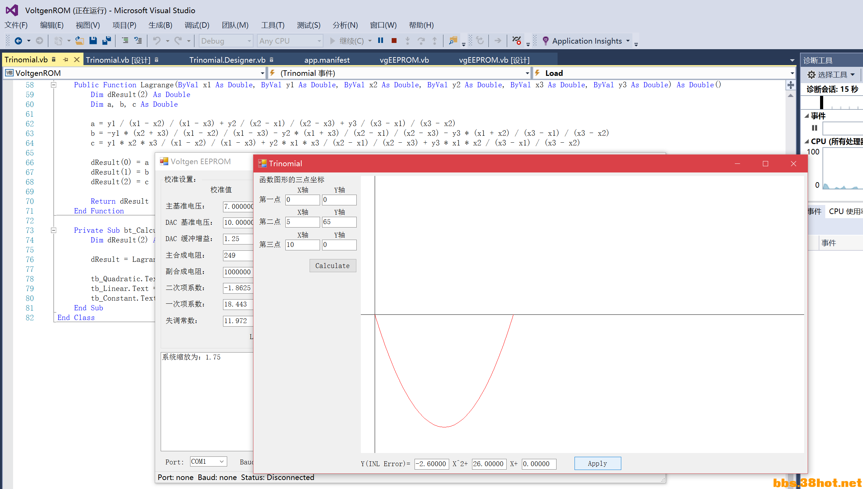Collapse the CPU section in diagnostics

pos(807,141)
